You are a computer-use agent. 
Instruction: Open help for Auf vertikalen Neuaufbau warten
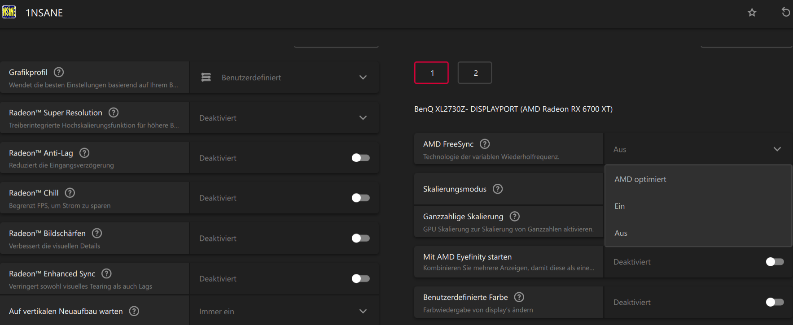pyautogui.click(x=134, y=311)
